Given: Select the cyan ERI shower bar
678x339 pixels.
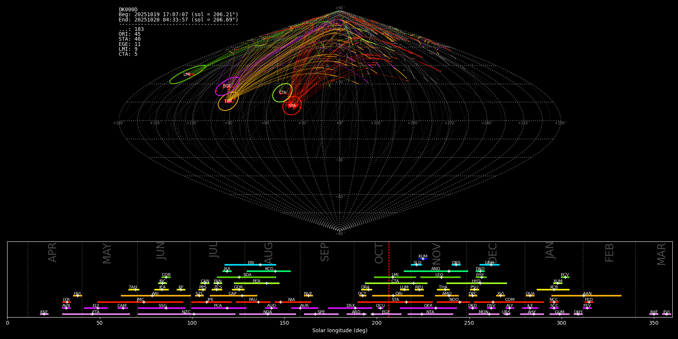Looking at the screenshot, I should pos(250,265).
